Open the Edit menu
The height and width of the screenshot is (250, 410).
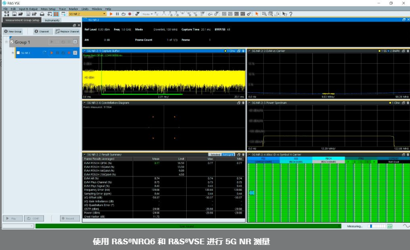pyautogui.click(x=13, y=9)
